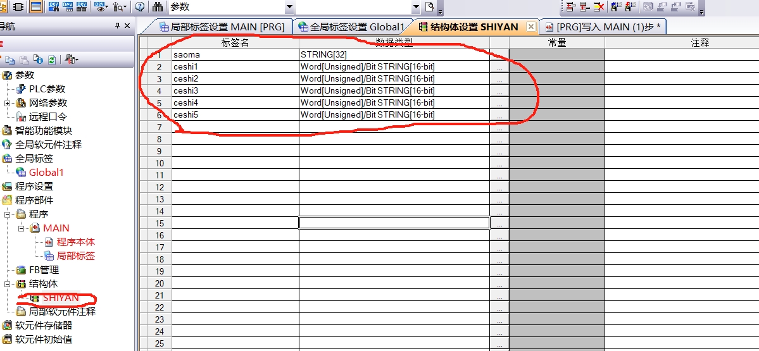Viewport: 759px width, 351px height.
Task: Close the 结构体设置 SHIYAN tab
Action: [x=530, y=27]
